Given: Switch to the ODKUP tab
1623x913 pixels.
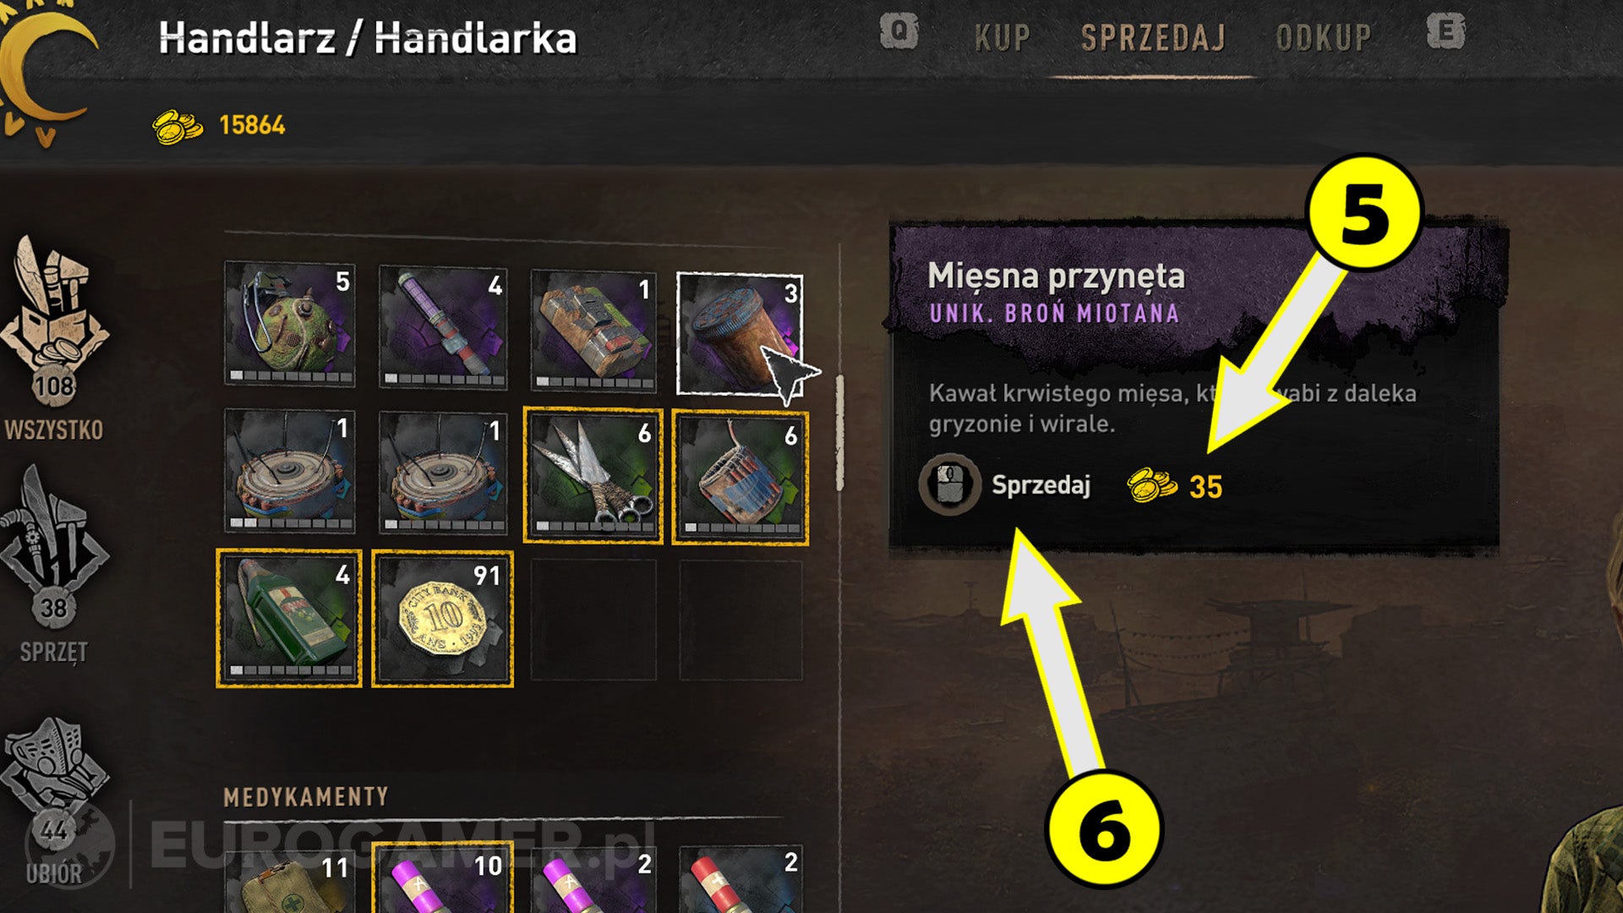Looking at the screenshot, I should [x=1323, y=38].
